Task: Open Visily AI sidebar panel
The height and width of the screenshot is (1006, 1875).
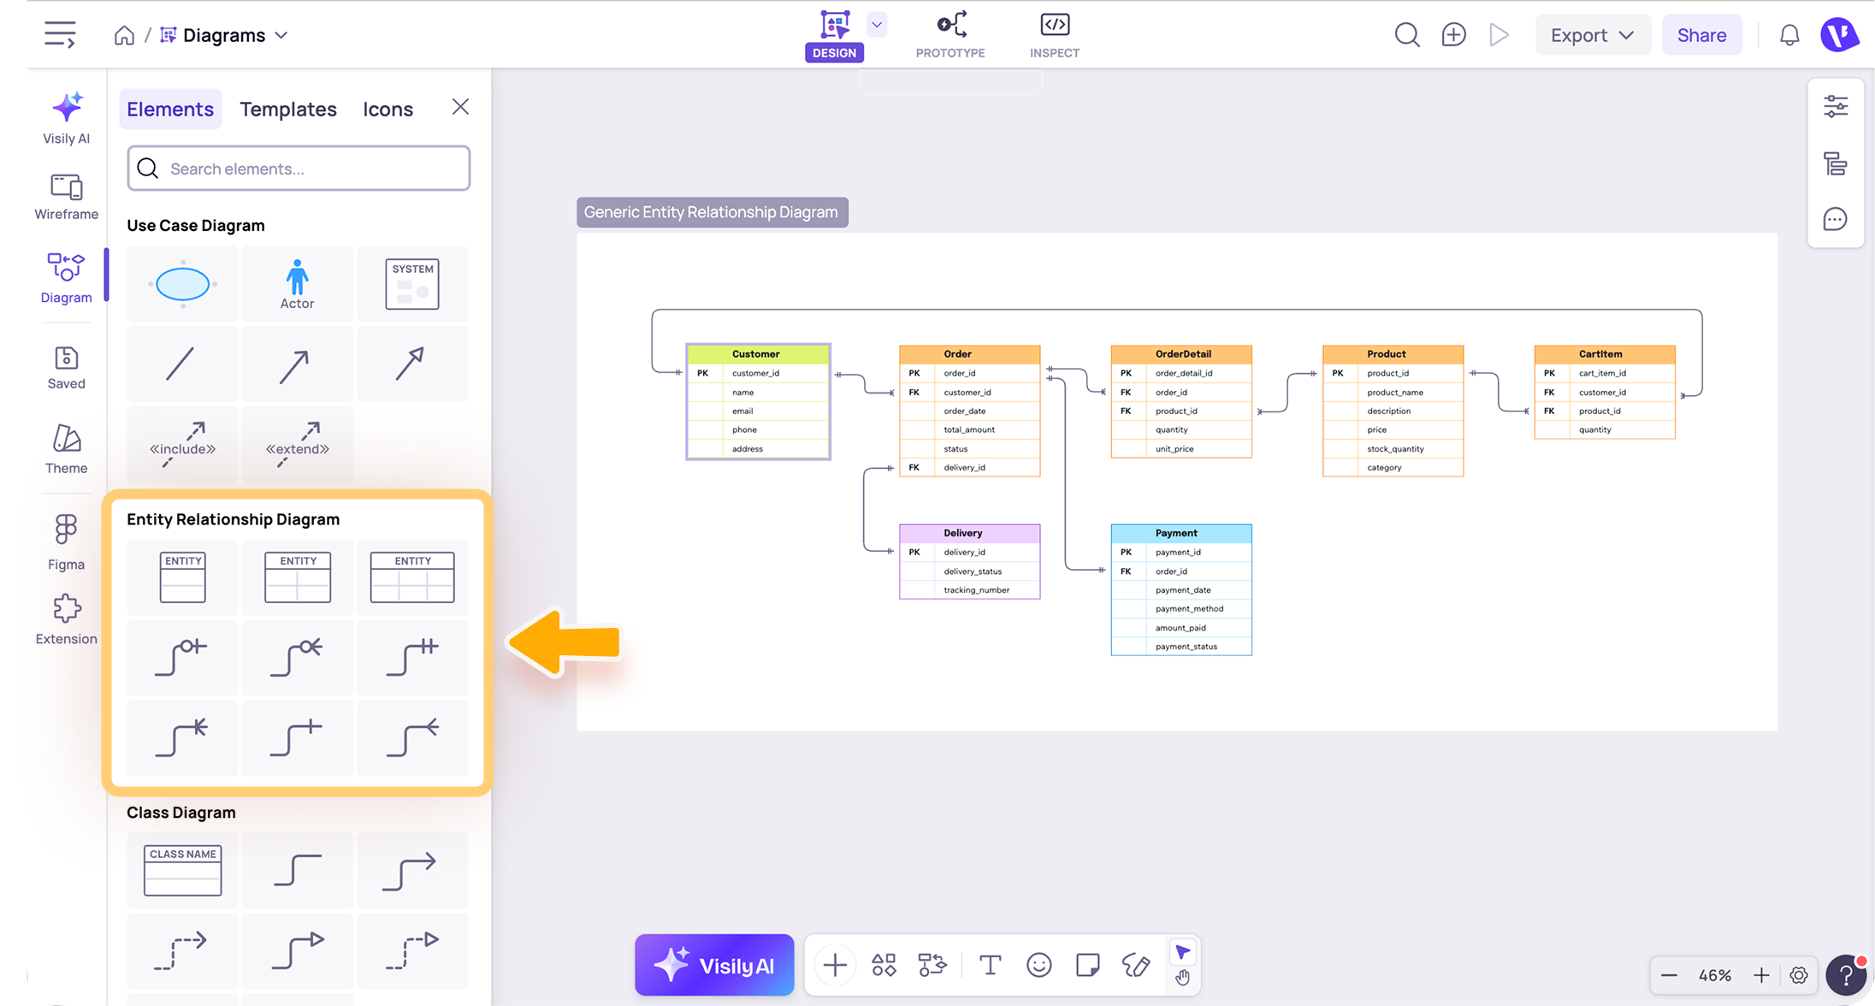Action: click(x=66, y=118)
